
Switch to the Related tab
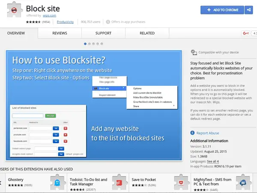click(x=147, y=33)
